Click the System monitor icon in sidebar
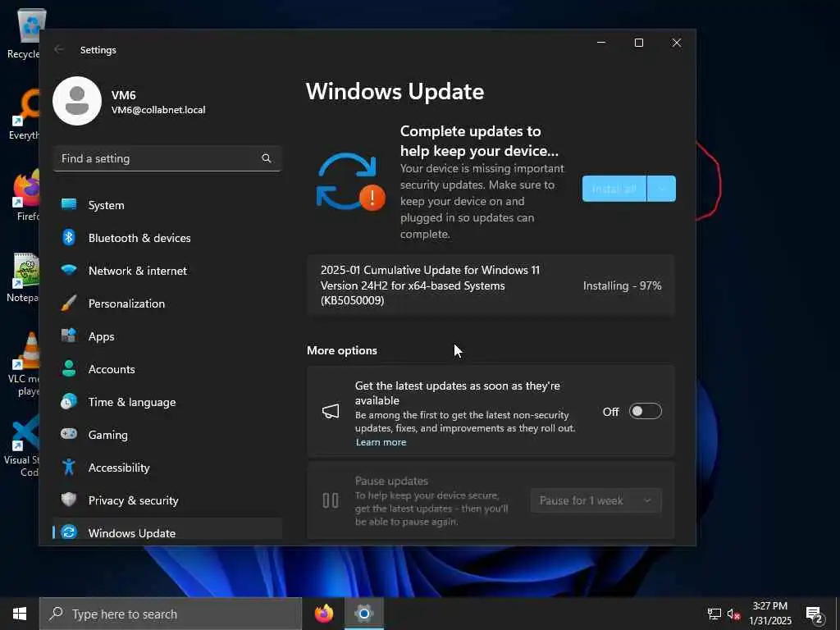 click(x=69, y=204)
